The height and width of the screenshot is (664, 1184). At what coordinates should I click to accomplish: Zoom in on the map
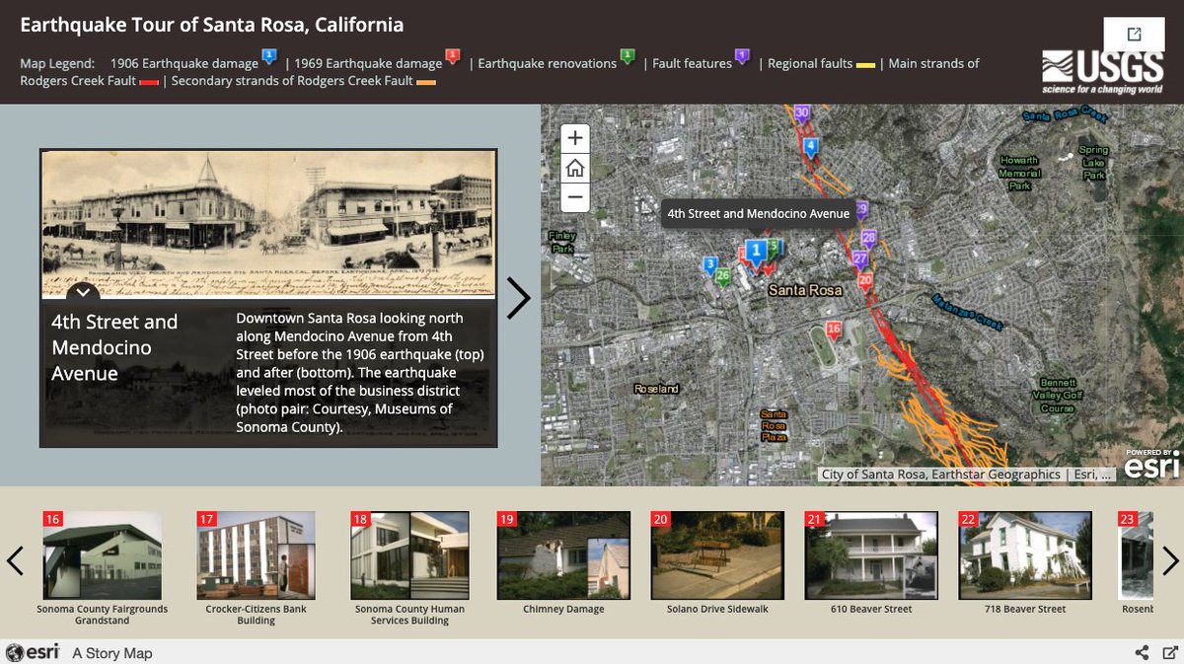(x=575, y=138)
